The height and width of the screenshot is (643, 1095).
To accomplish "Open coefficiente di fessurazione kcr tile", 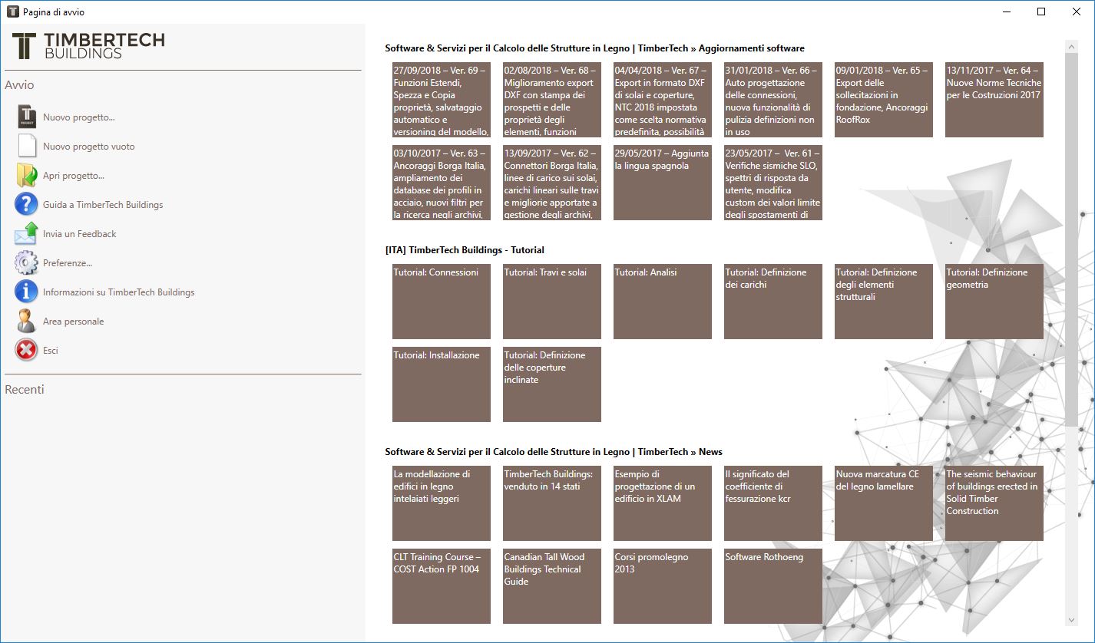I will pos(773,503).
